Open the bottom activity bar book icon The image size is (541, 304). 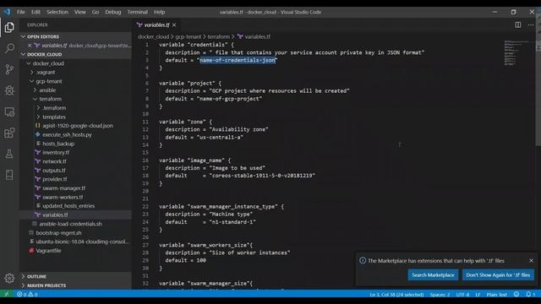pos(9,175)
